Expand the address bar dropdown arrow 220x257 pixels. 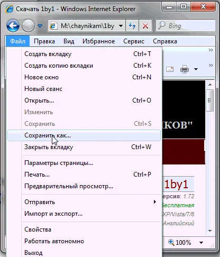[x=121, y=26]
